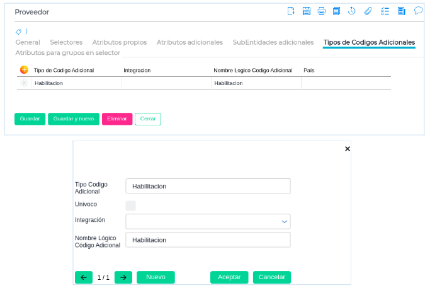Open the General tab
The width and height of the screenshot is (430, 288).
28,42
